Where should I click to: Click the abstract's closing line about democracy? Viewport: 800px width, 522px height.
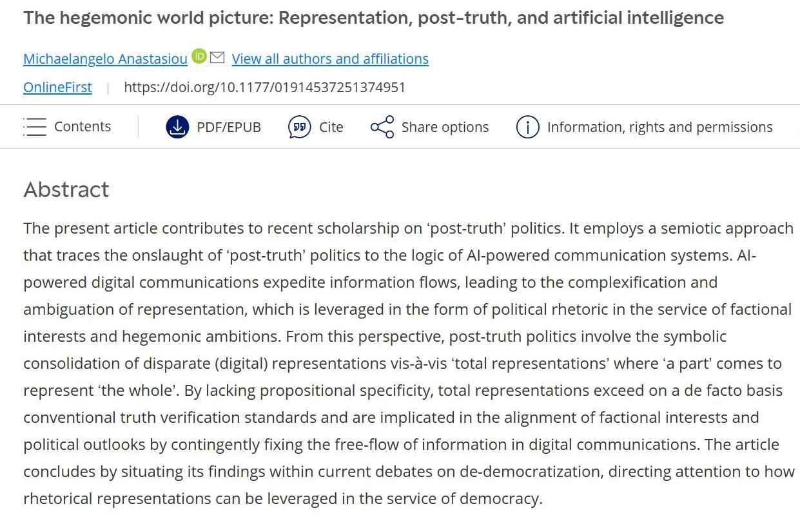282,498
